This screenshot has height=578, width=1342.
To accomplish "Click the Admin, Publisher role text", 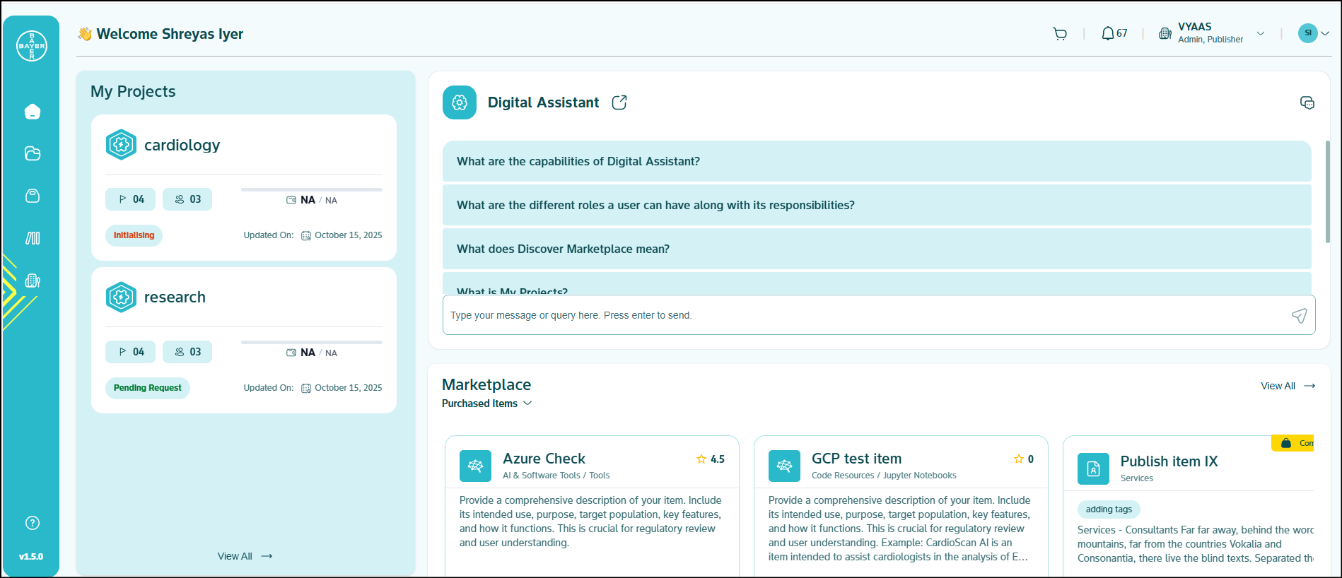I will [1210, 40].
